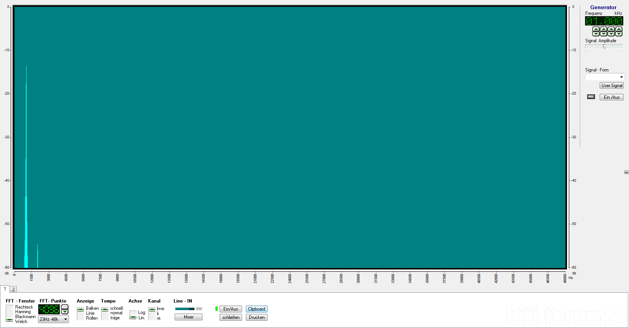Screen dimensions: 629x328
Task: Switch to tab 2
Action: click(13, 290)
